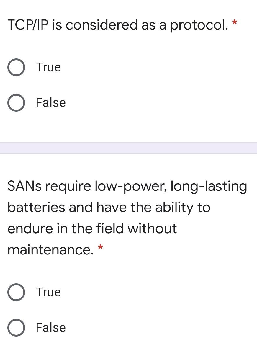Select False for the SANs batteries question

(x=16, y=327)
